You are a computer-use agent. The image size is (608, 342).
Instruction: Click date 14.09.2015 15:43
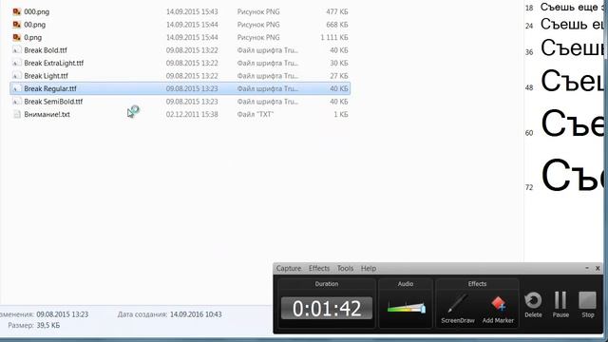click(192, 11)
